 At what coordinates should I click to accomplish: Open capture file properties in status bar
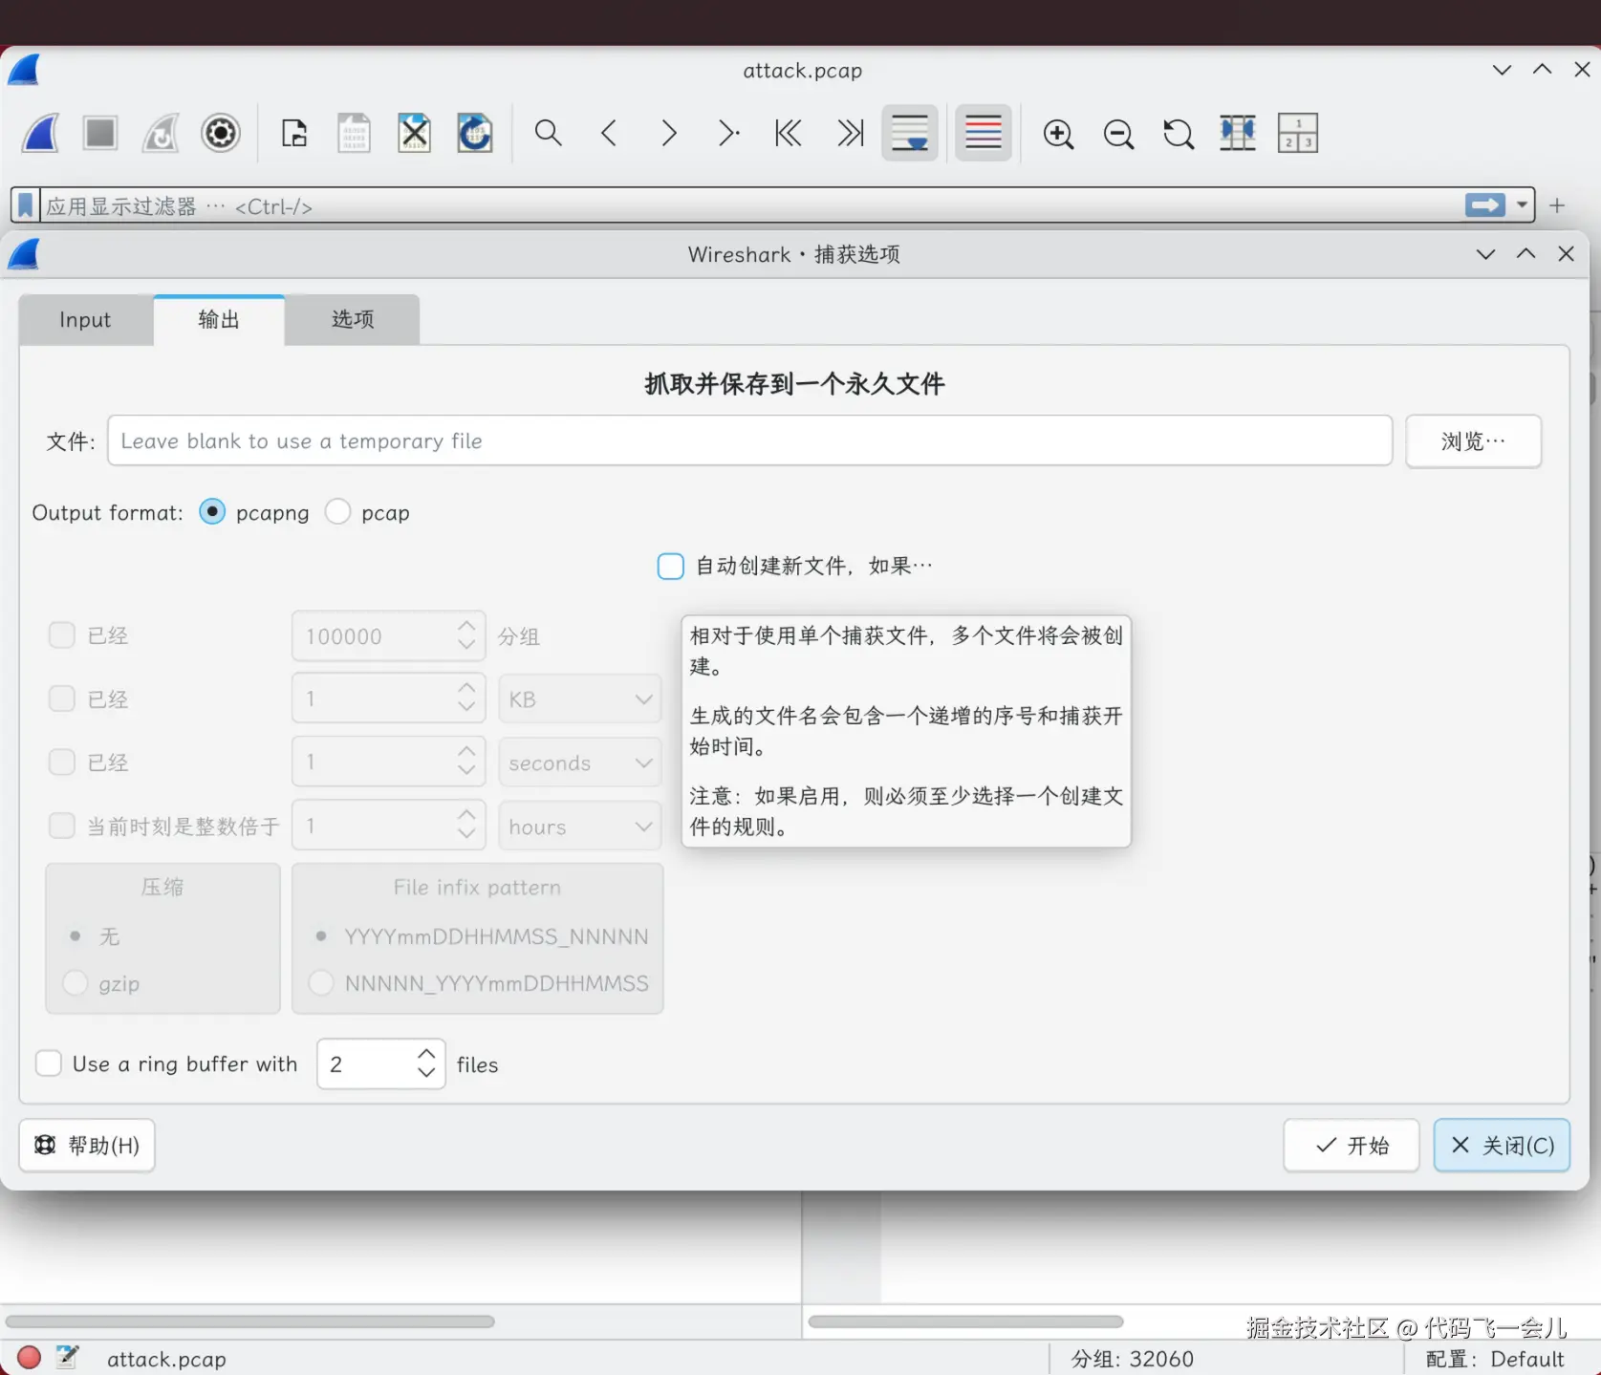tap(67, 1358)
